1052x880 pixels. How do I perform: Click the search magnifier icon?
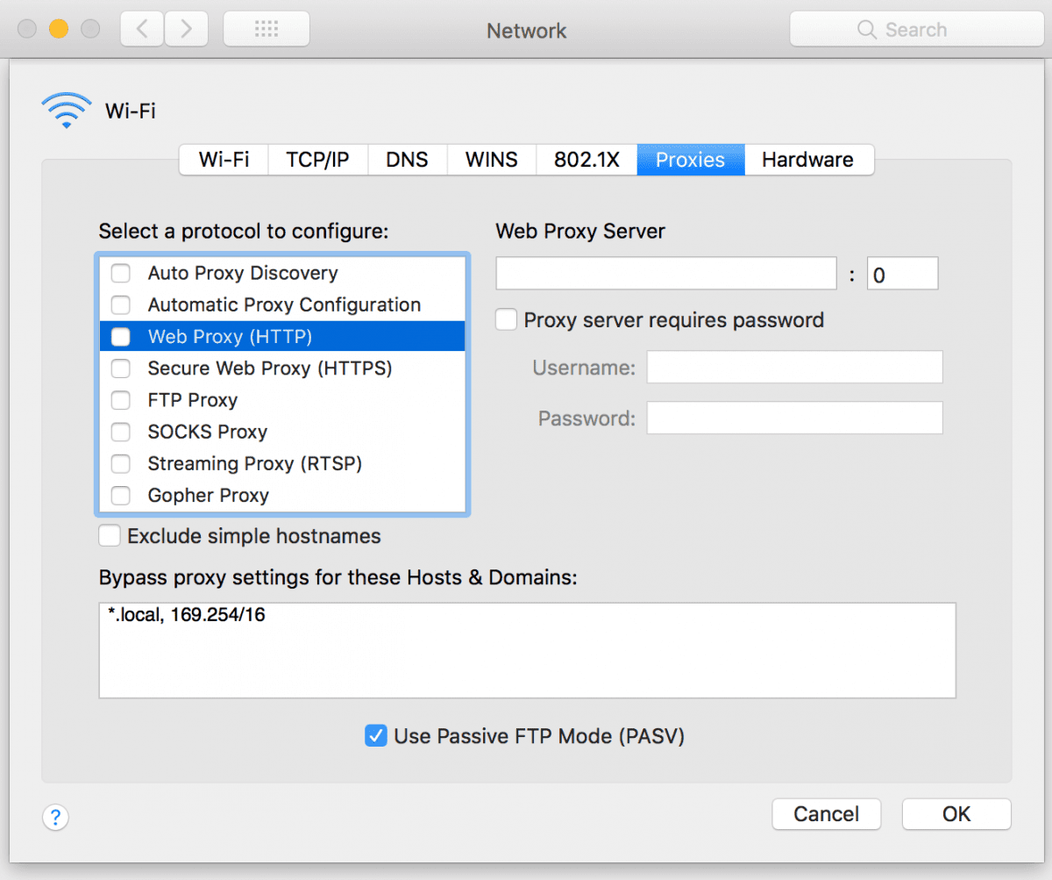click(x=867, y=29)
